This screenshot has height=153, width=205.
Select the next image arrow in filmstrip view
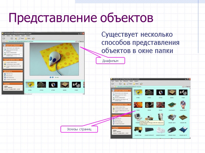coord(53,77)
